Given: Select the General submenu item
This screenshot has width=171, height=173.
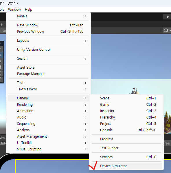Looking at the screenshot, I should tap(49, 98).
